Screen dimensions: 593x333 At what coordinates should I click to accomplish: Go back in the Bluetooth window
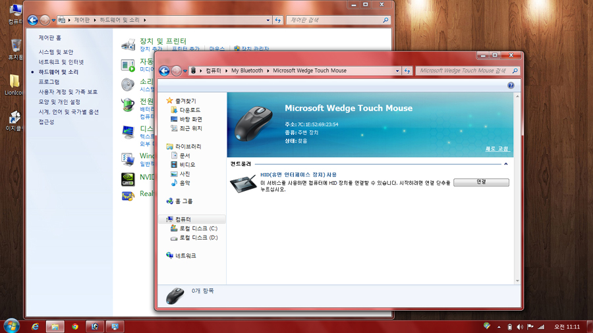pos(164,70)
